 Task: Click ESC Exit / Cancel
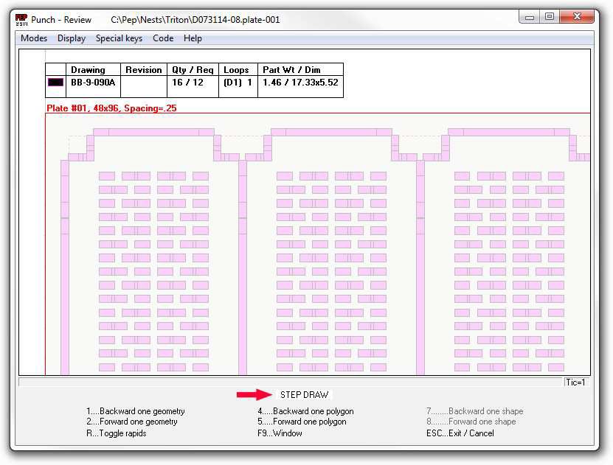coord(460,433)
